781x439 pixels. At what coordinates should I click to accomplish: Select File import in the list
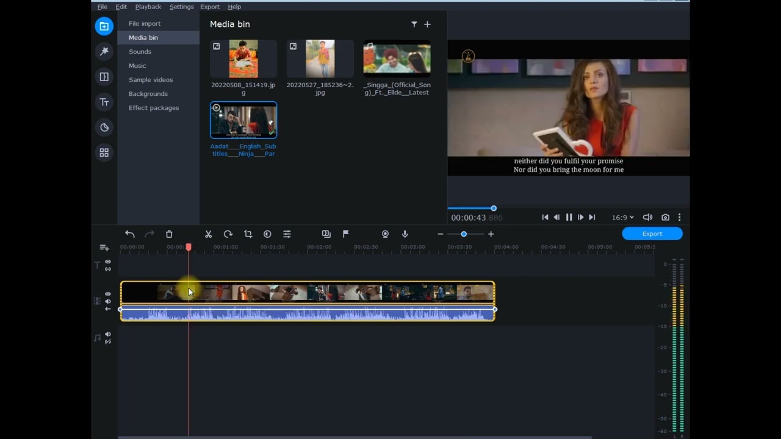[x=159, y=24]
